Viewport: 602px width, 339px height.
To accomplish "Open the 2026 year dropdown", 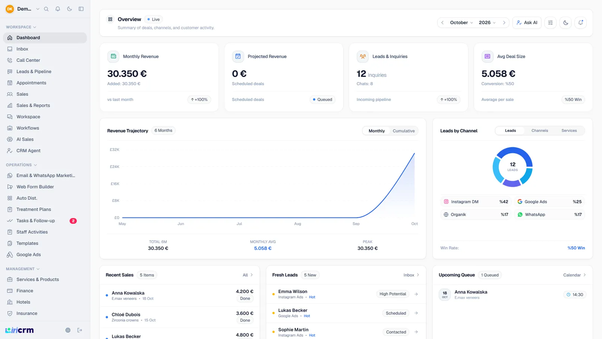I will 487,23.
